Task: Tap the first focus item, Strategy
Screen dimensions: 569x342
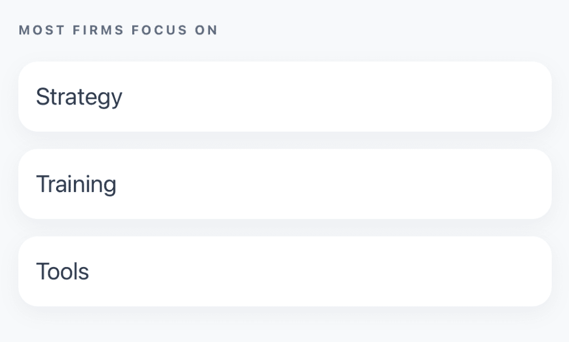Action: click(284, 97)
